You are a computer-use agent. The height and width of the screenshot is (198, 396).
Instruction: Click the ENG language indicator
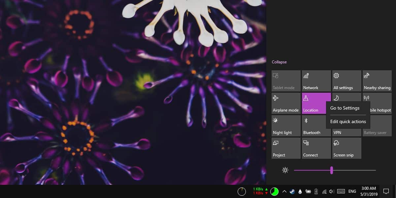(352, 191)
